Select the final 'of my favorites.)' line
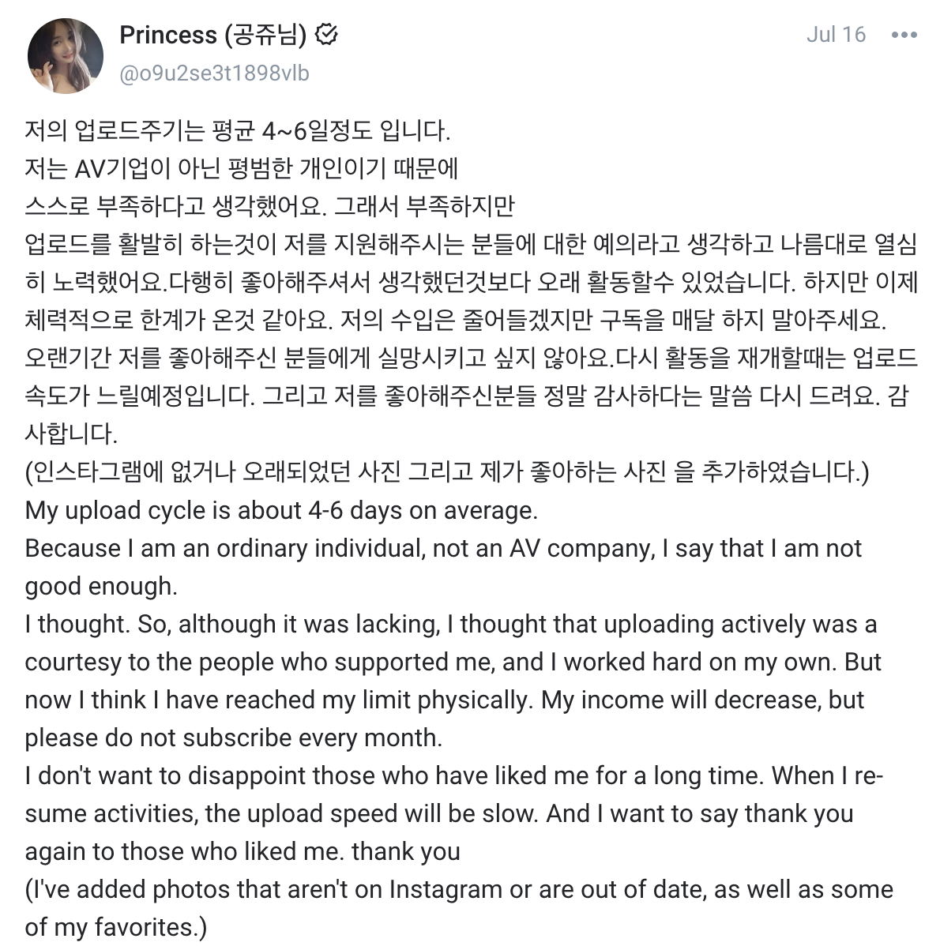The image size is (940, 946). pos(116,927)
